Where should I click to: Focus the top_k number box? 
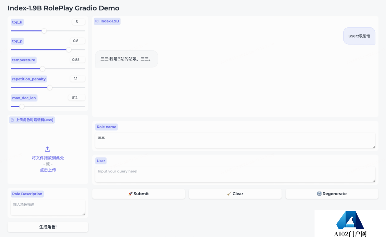click(x=79, y=22)
